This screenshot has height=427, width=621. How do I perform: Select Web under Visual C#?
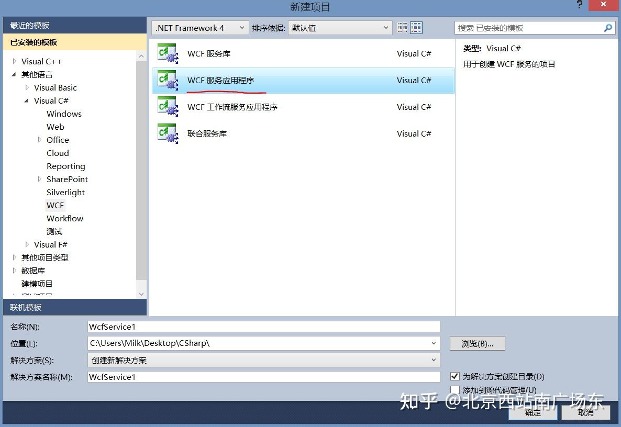click(x=56, y=127)
